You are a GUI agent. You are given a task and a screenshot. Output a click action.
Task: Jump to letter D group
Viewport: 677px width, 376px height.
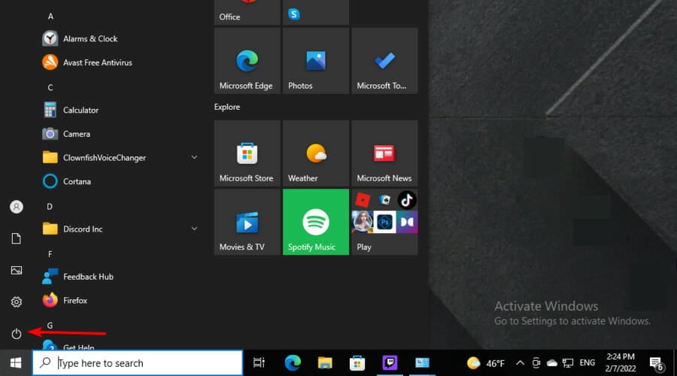[x=50, y=206]
